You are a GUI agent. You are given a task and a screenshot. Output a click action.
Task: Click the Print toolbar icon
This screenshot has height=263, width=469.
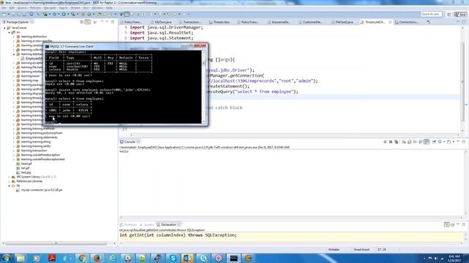[x=24, y=15]
